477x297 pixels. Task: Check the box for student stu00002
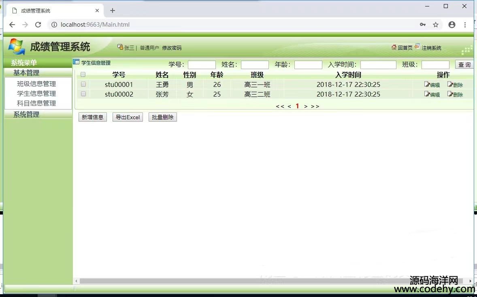coord(83,94)
